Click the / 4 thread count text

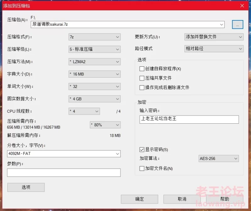pos(119,111)
